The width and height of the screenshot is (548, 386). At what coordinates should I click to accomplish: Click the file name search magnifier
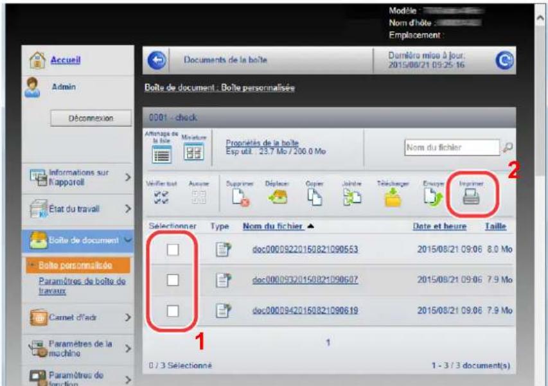coord(508,148)
